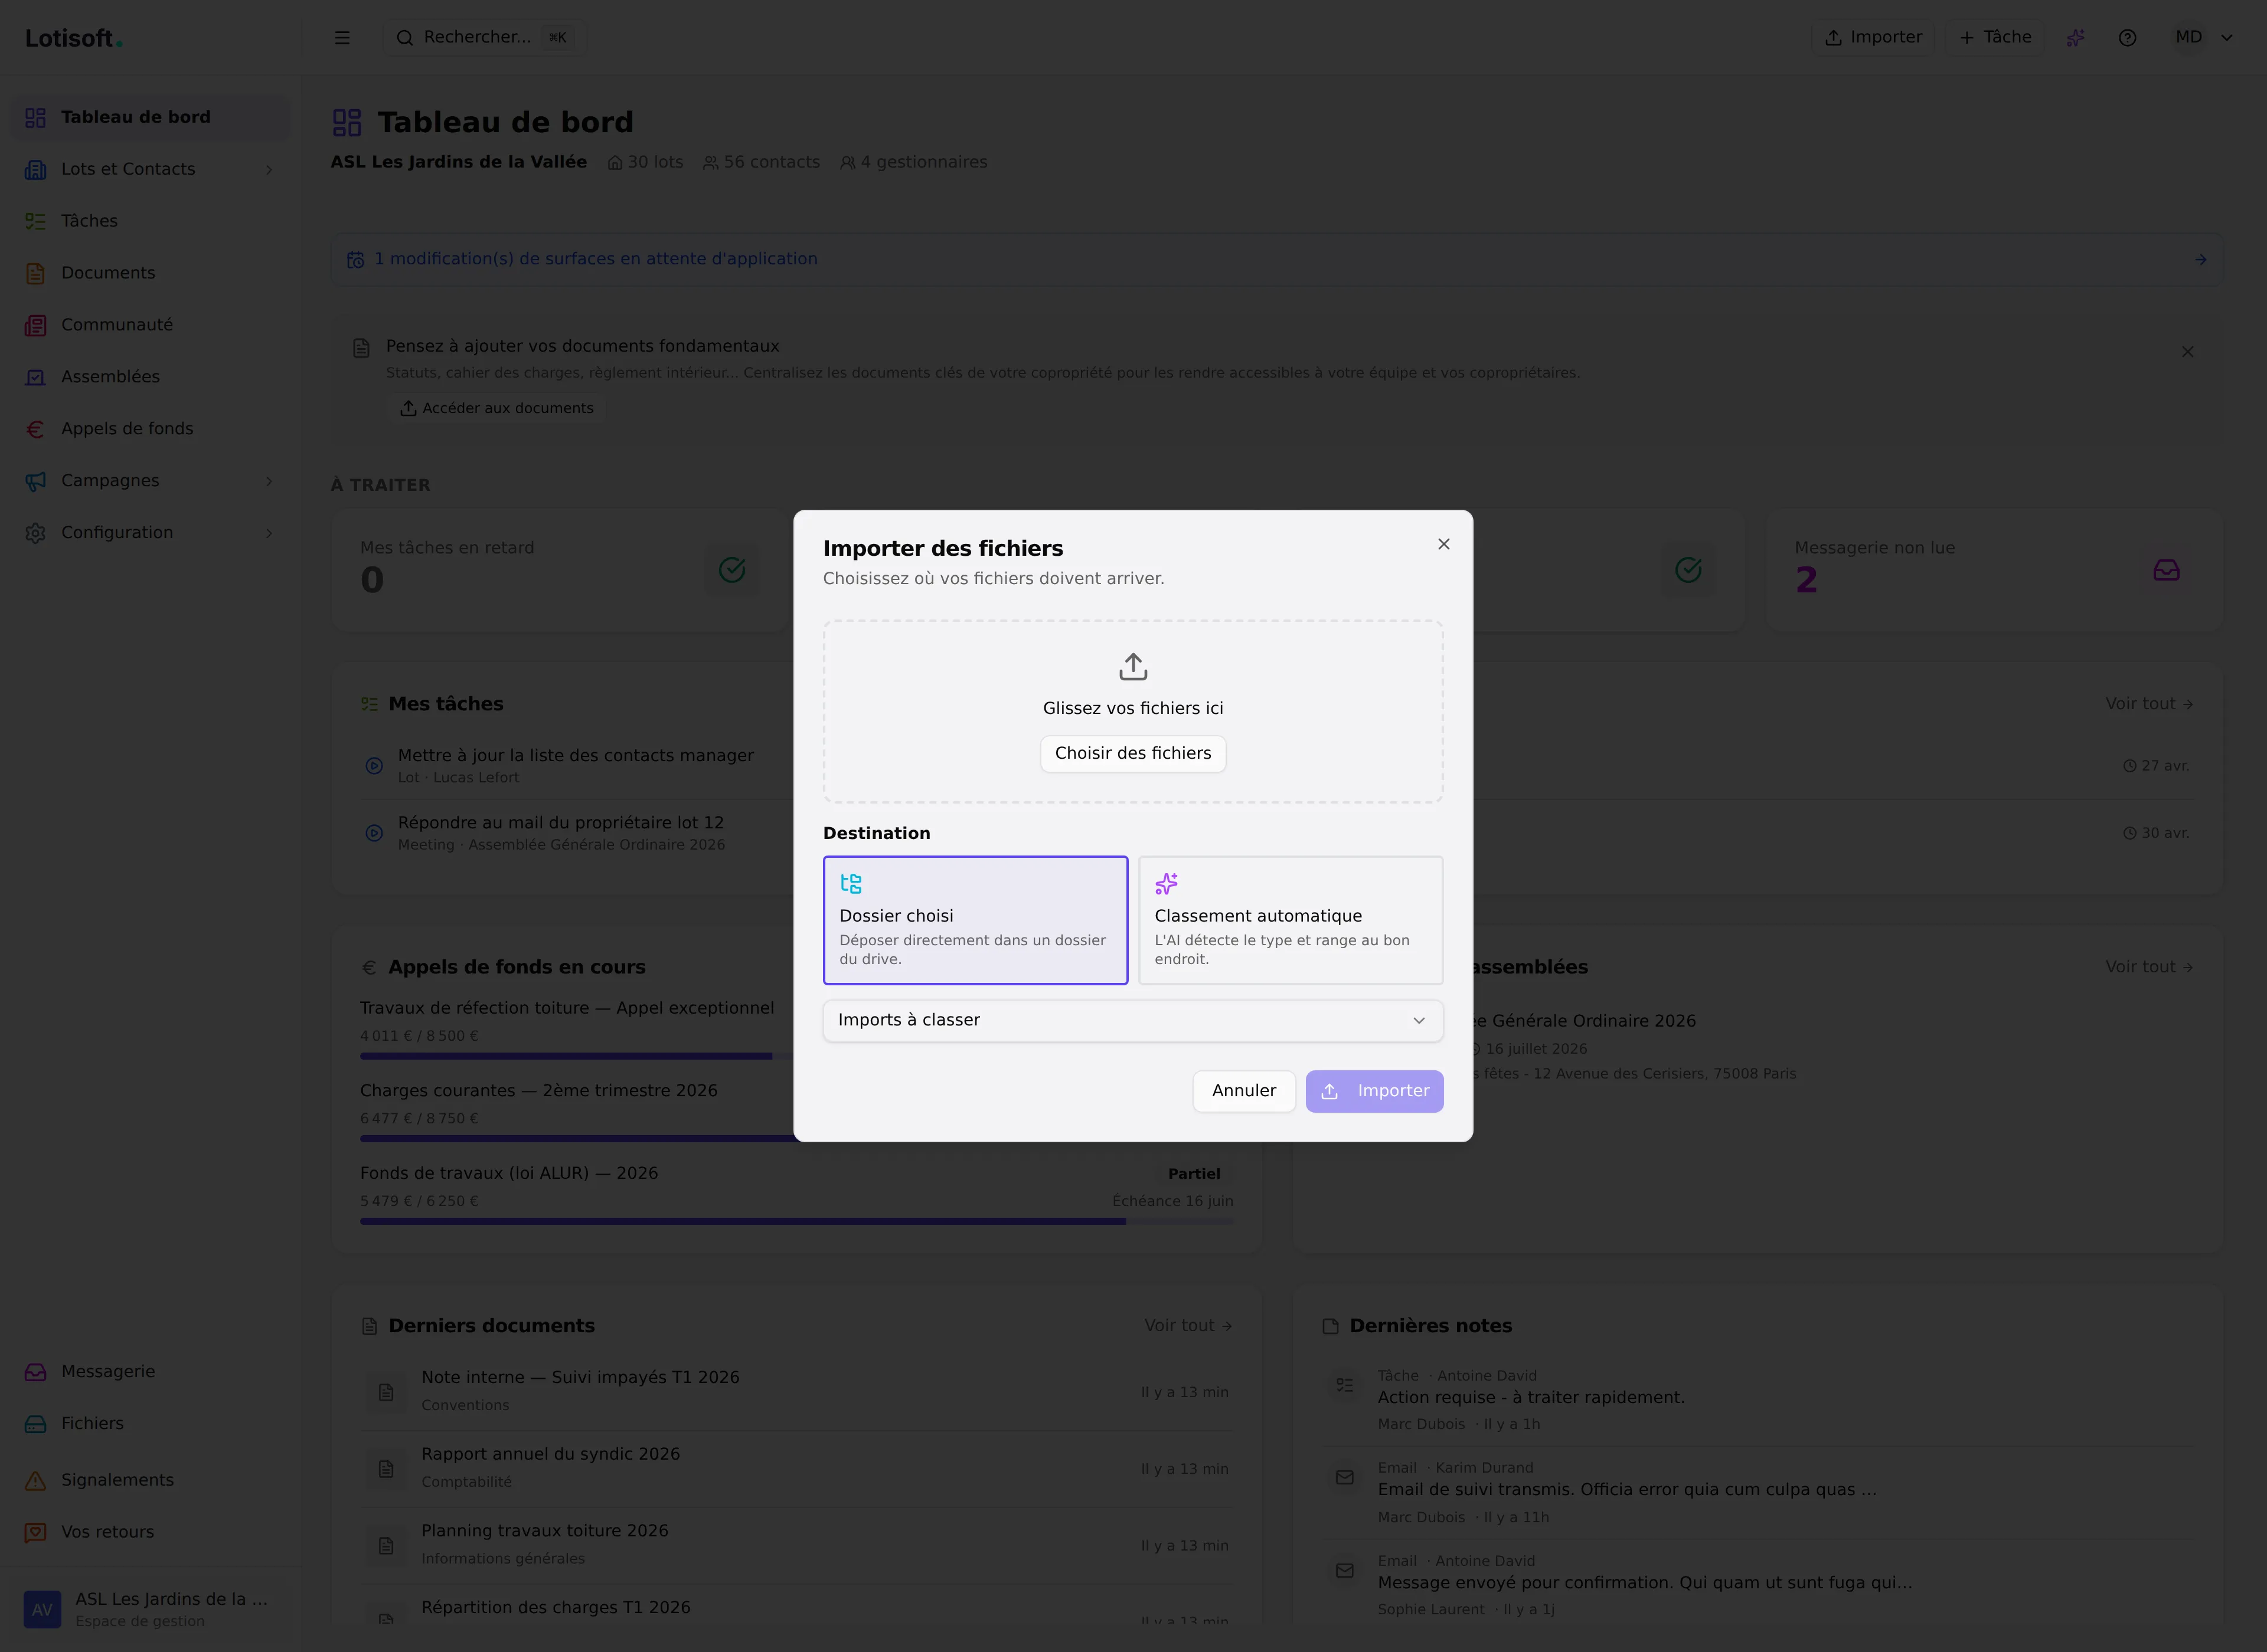2267x1652 pixels.
Task: Expand the Configuration submenu chevron
Action: [x=268, y=533]
